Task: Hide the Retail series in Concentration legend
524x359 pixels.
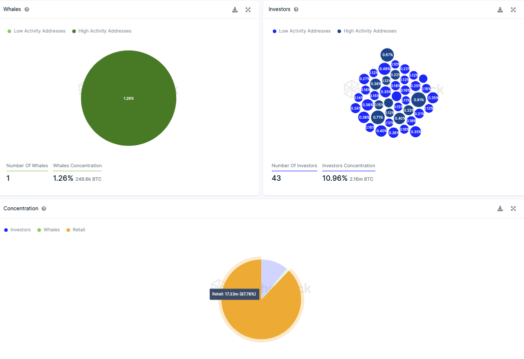Action: [76, 230]
